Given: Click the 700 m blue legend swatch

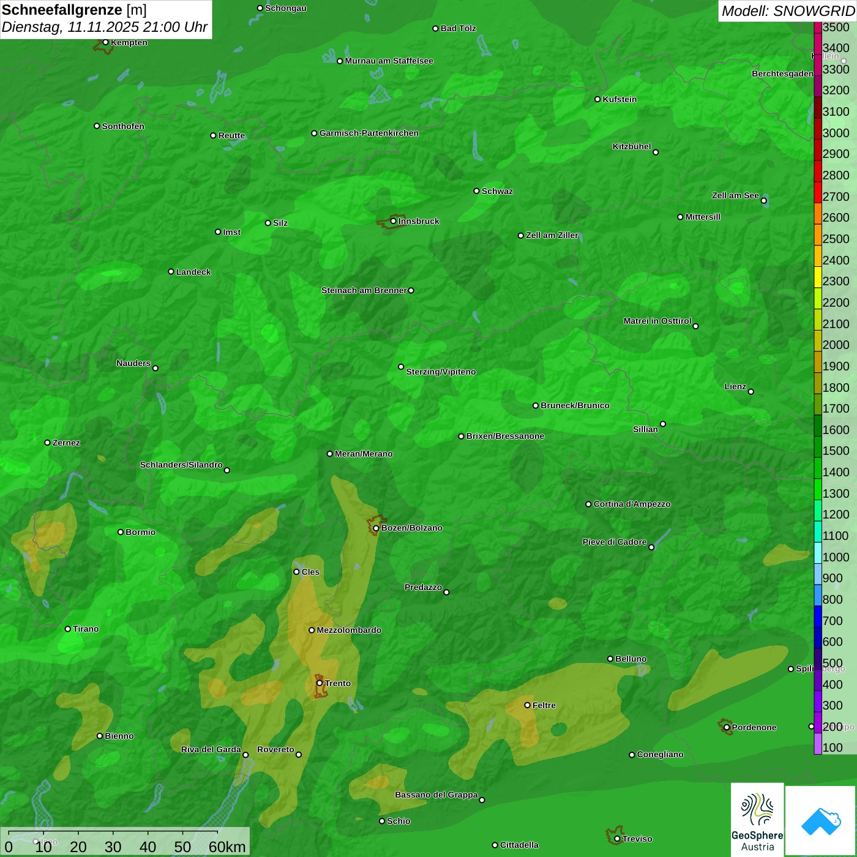Looking at the screenshot, I should point(818,616).
